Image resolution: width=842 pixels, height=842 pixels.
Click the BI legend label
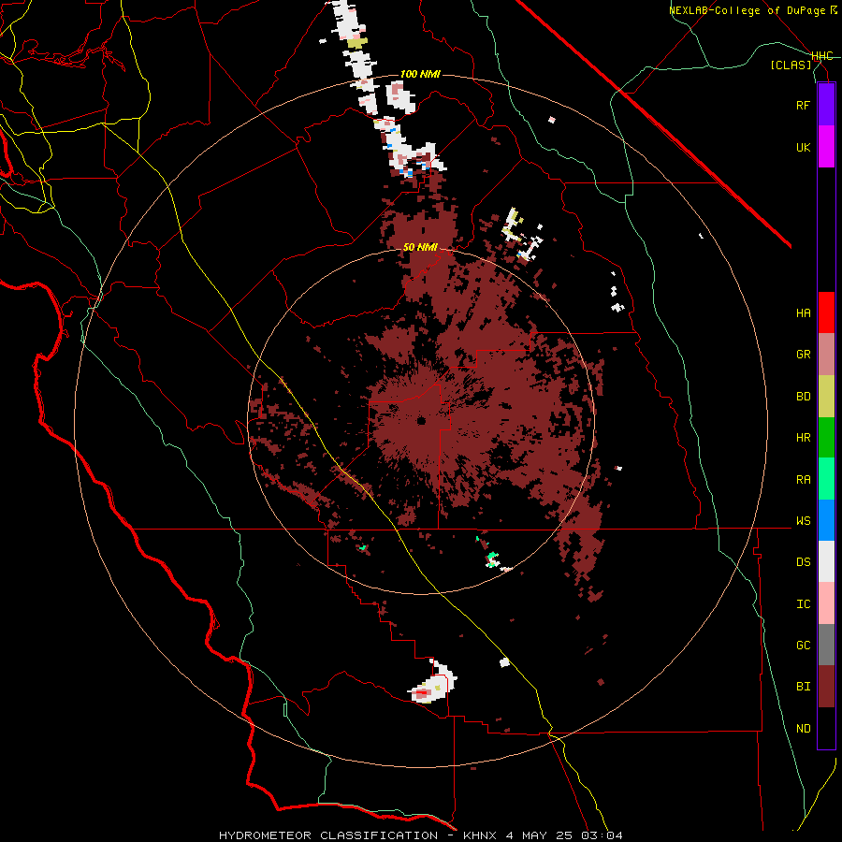803,687
